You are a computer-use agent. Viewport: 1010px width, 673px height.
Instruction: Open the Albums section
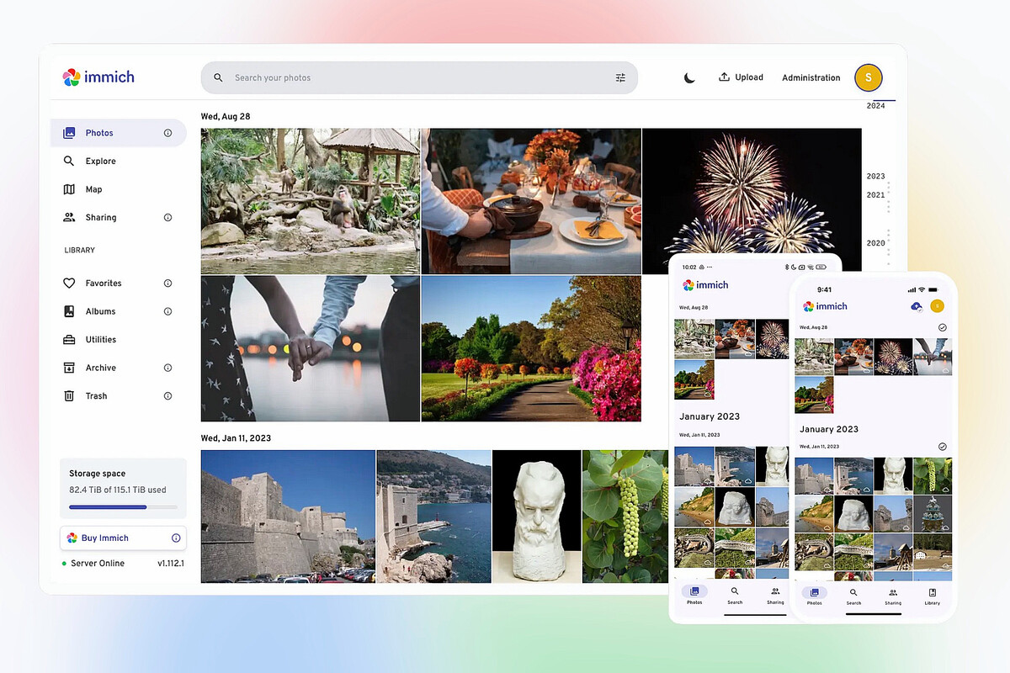click(x=100, y=311)
